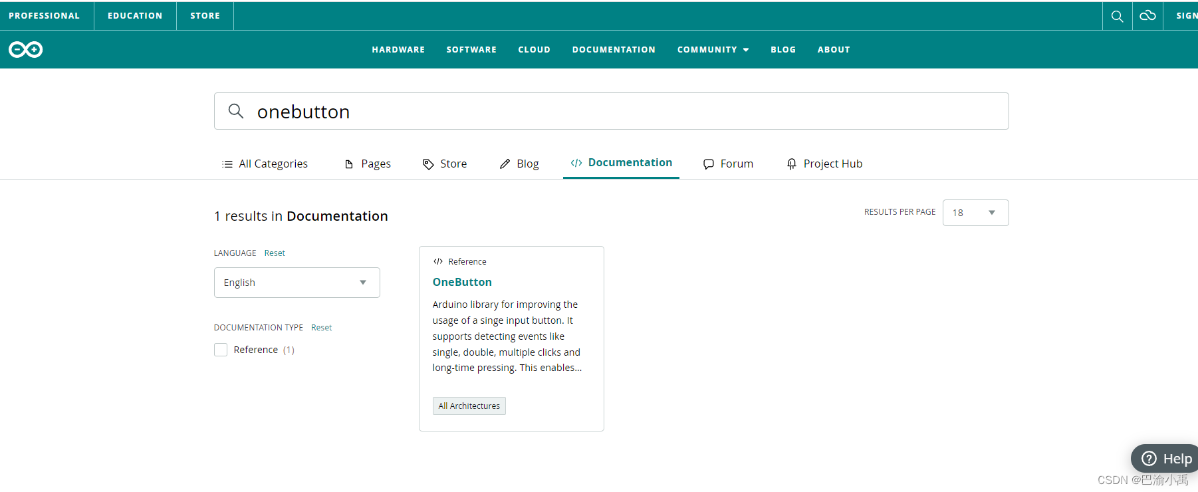The height and width of the screenshot is (492, 1198).
Task: Open the Cloud nav item
Action: 535,50
